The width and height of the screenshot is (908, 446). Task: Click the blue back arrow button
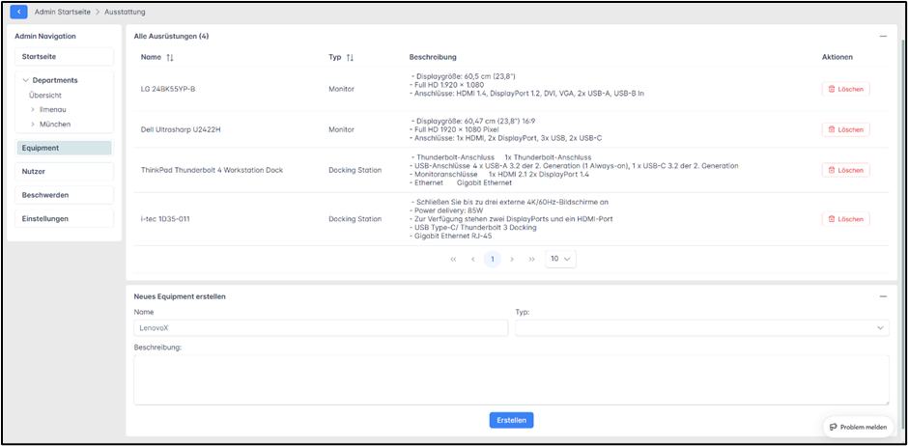18,12
